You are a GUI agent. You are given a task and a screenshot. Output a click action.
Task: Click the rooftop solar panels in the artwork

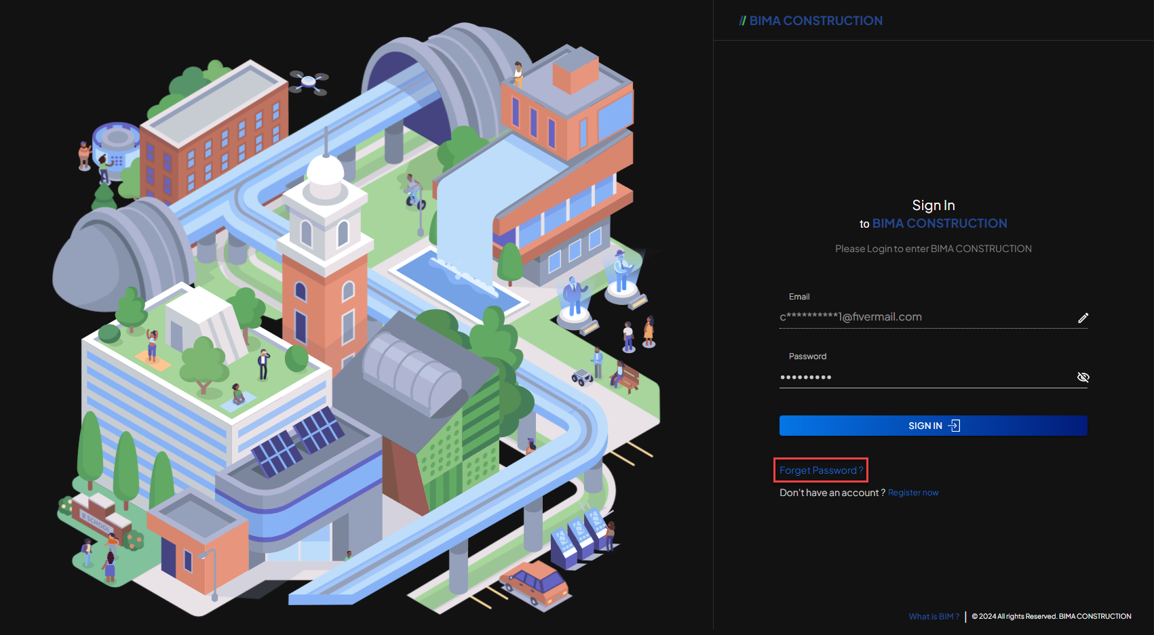[299, 441]
